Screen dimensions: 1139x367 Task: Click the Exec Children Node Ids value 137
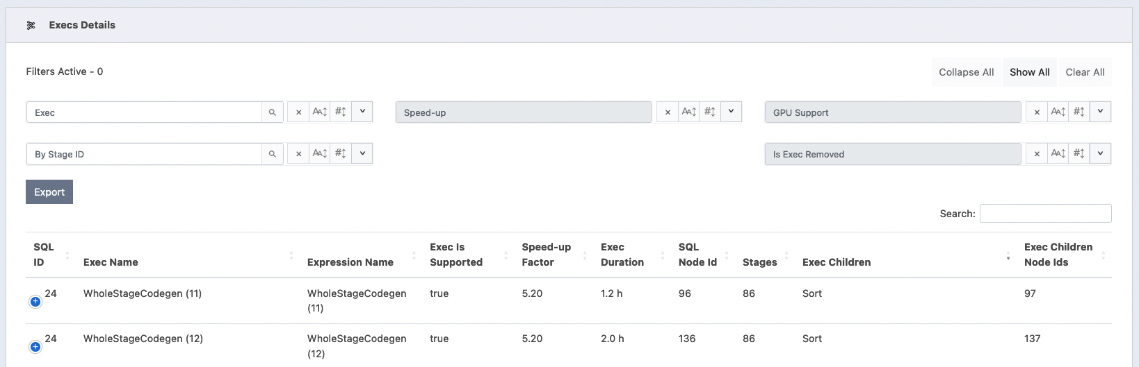[x=1033, y=339]
